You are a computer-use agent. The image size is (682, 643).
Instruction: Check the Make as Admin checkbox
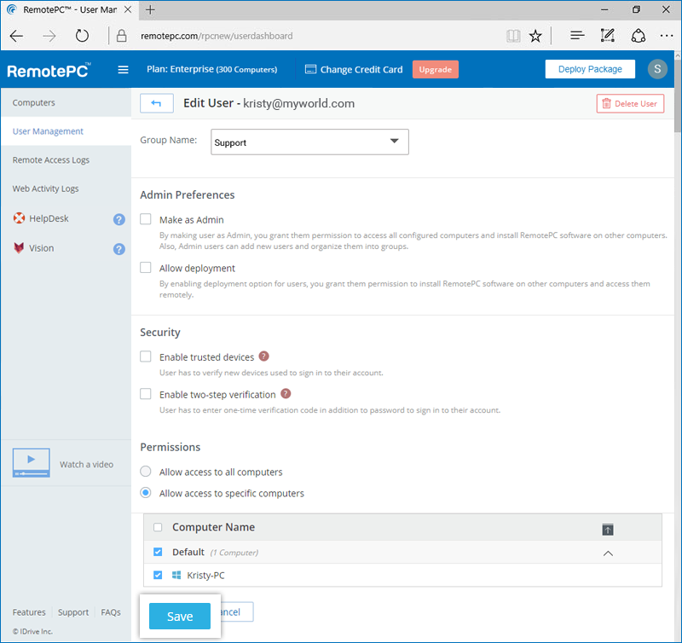pos(145,219)
